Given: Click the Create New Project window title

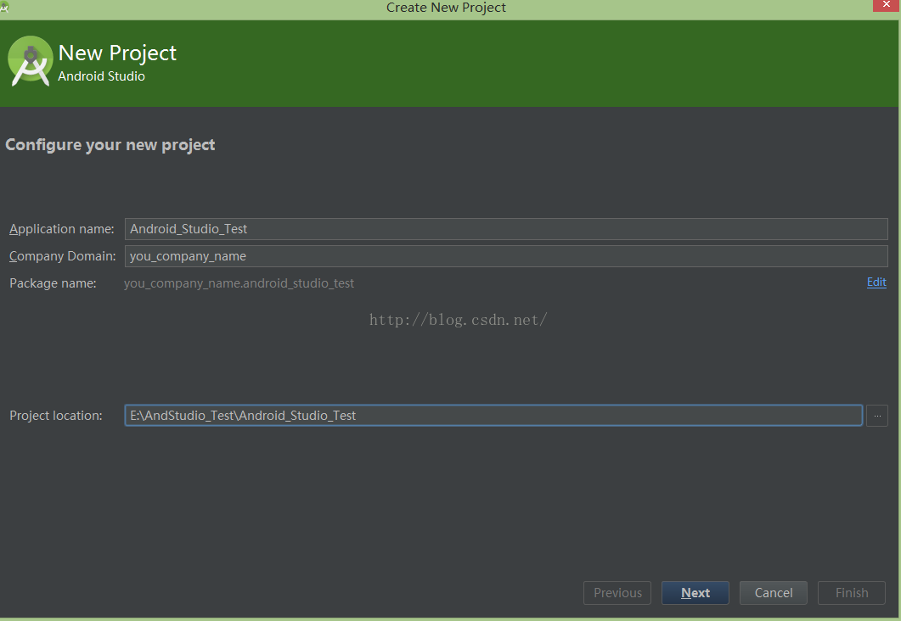Looking at the screenshot, I should (x=446, y=8).
